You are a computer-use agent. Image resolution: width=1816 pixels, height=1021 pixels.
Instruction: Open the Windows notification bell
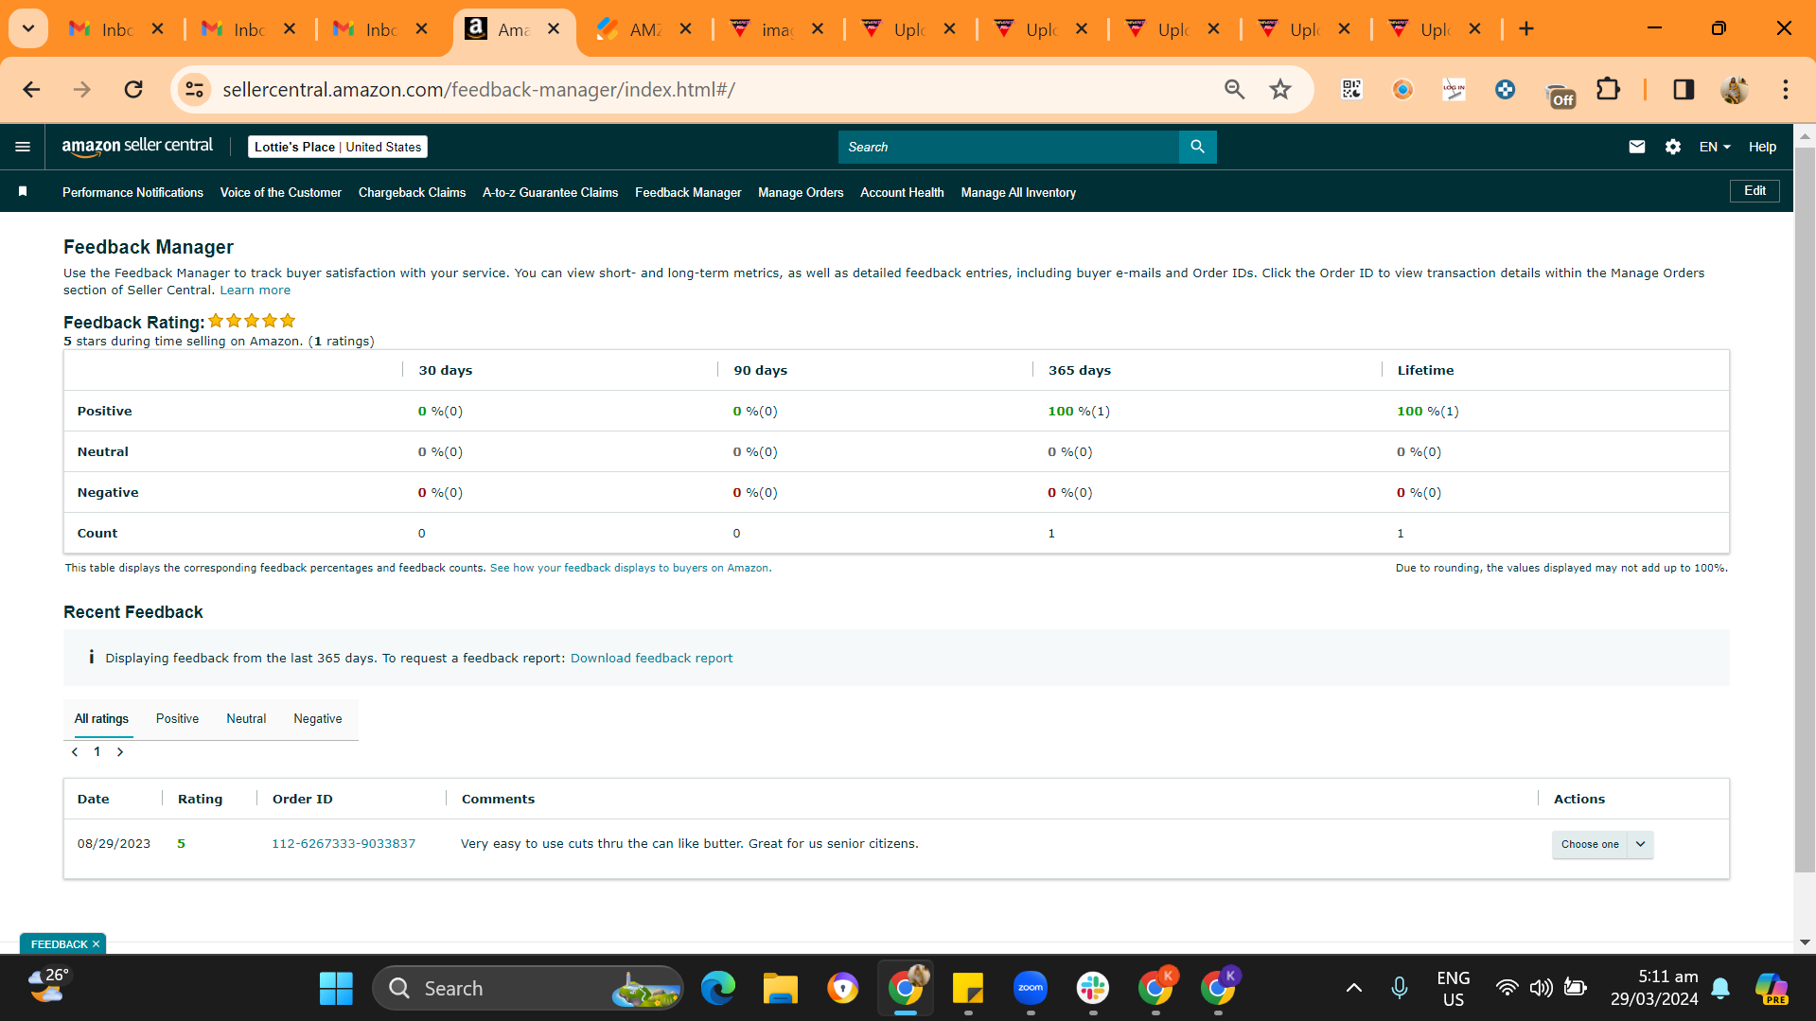pyautogui.click(x=1720, y=988)
